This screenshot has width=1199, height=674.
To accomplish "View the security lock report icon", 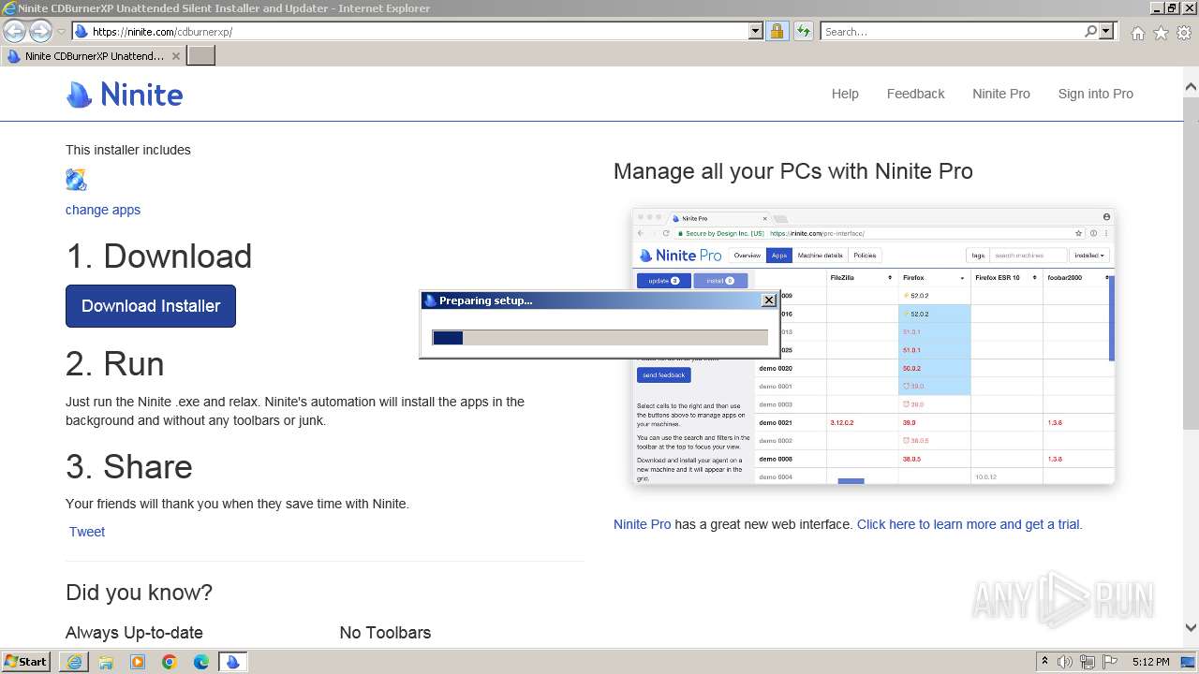I will pos(777,31).
